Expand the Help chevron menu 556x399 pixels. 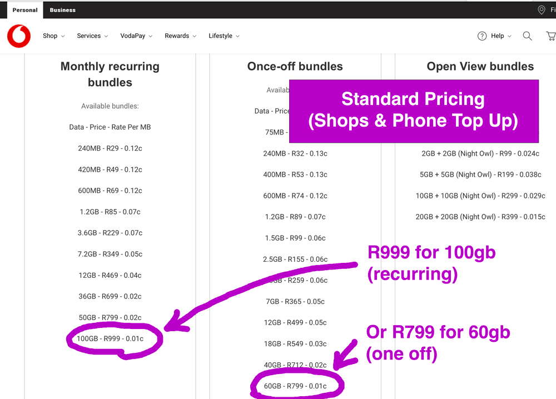[x=508, y=36]
